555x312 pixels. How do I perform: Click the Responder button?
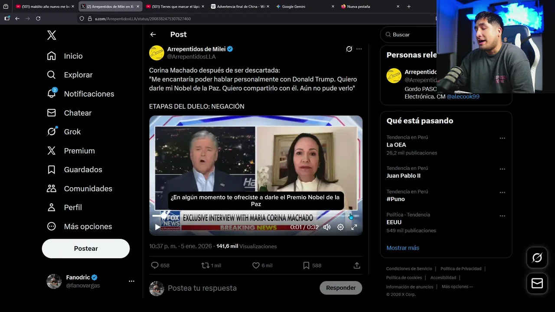[341, 288]
